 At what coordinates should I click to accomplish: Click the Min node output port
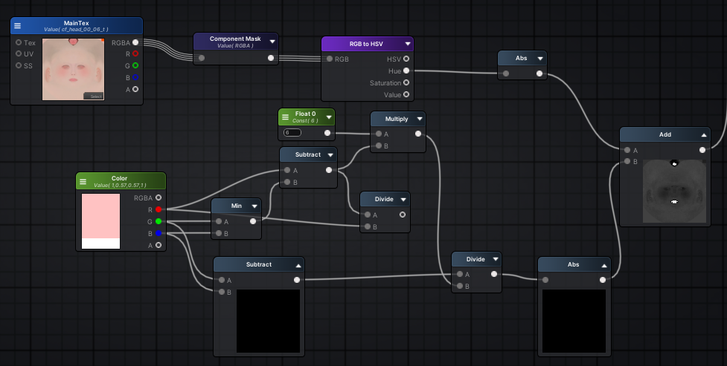point(253,221)
